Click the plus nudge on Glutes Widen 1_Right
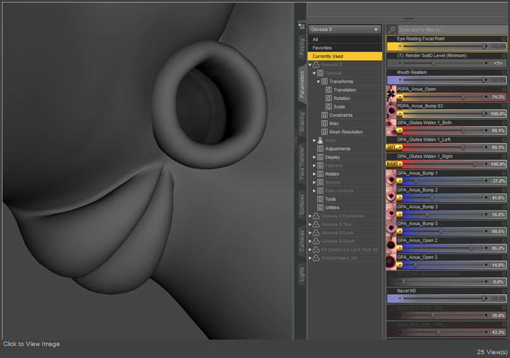This screenshot has width=510, height=358. point(486,164)
